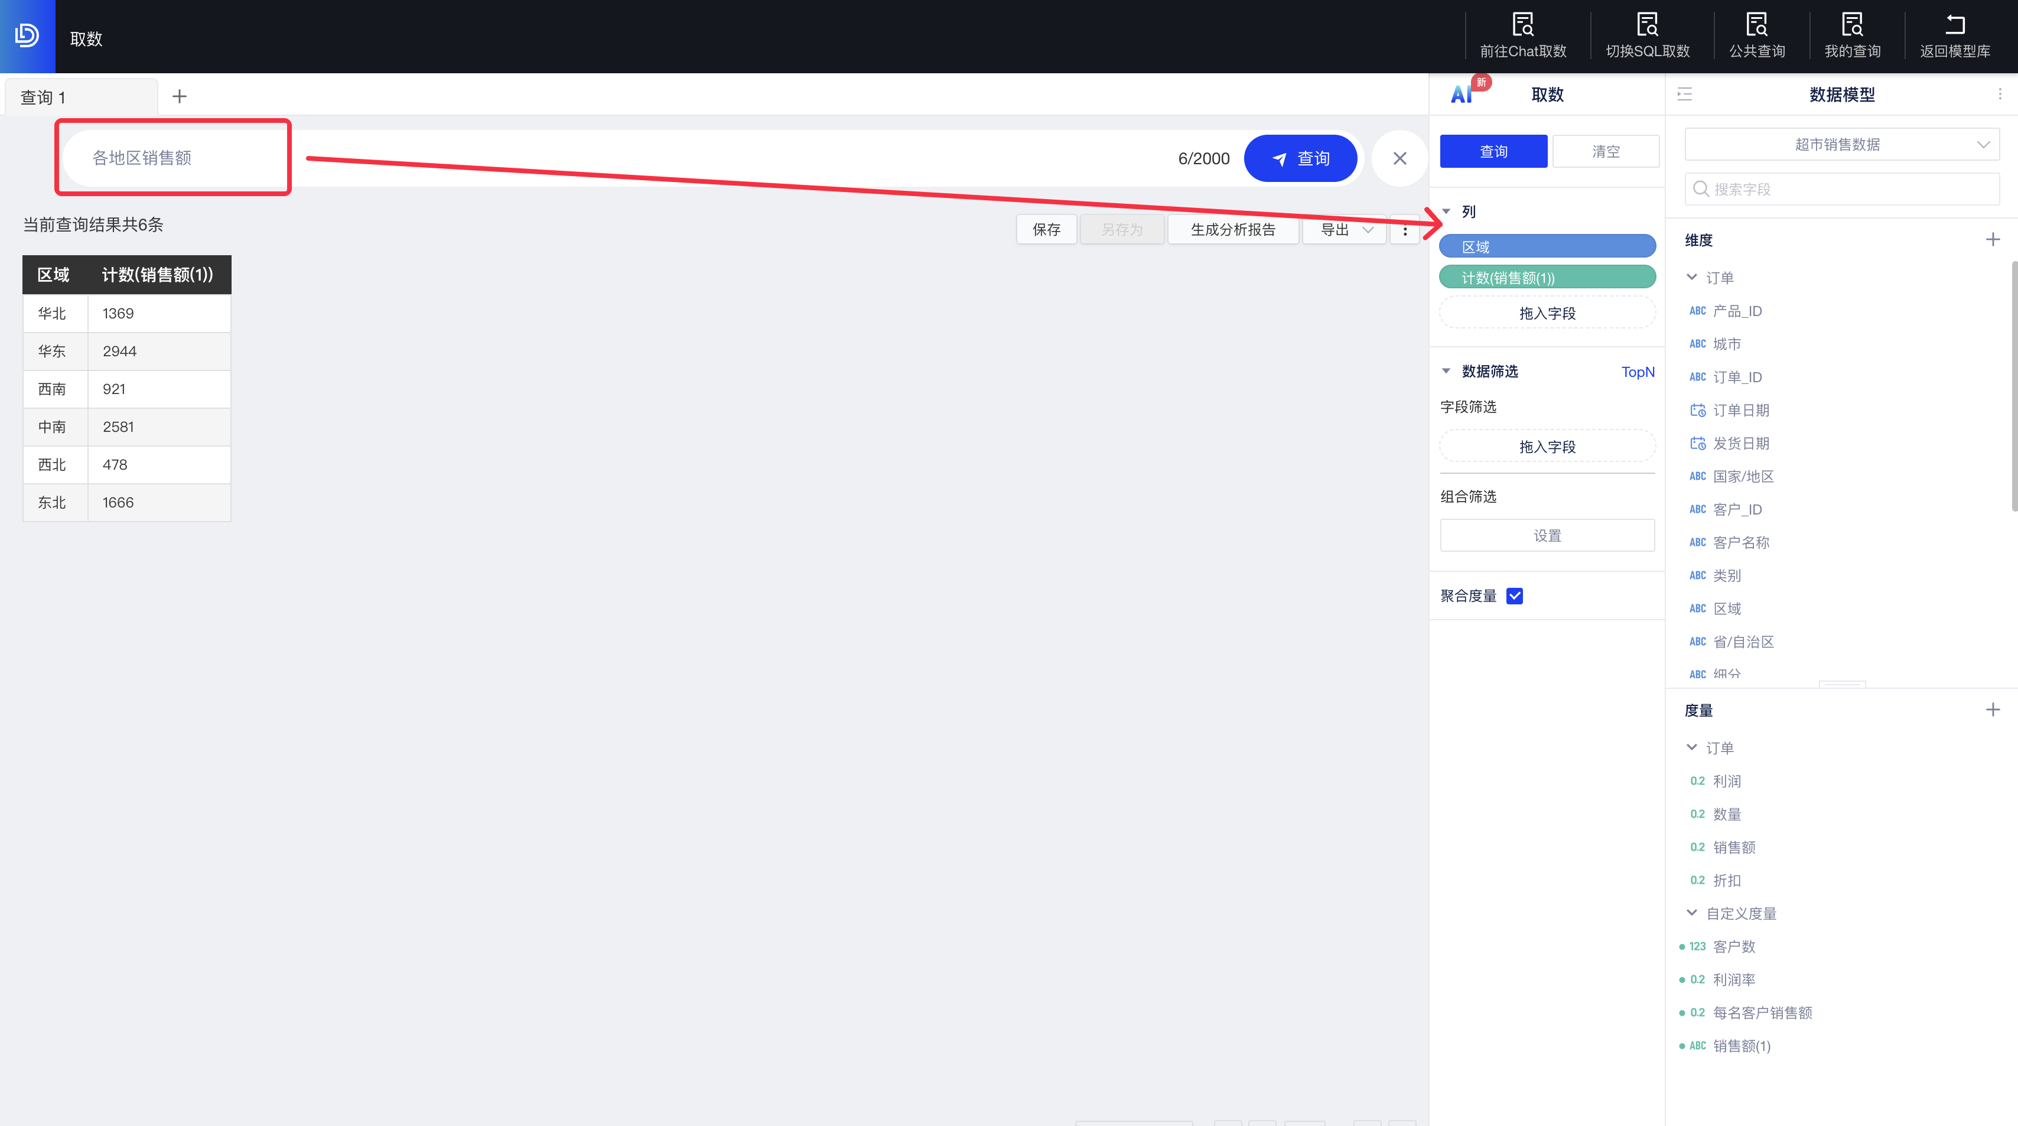Click the TopN link
This screenshot has width=2018, height=1126.
(x=1638, y=372)
